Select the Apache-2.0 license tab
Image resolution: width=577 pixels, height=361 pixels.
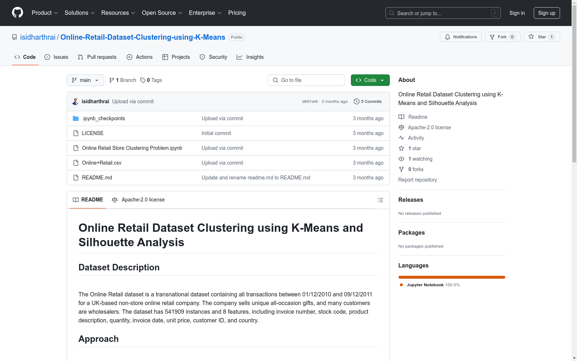pyautogui.click(x=138, y=200)
